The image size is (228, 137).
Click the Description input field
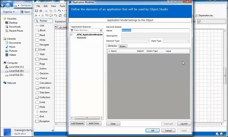pyautogui.click(x=155, y=36)
